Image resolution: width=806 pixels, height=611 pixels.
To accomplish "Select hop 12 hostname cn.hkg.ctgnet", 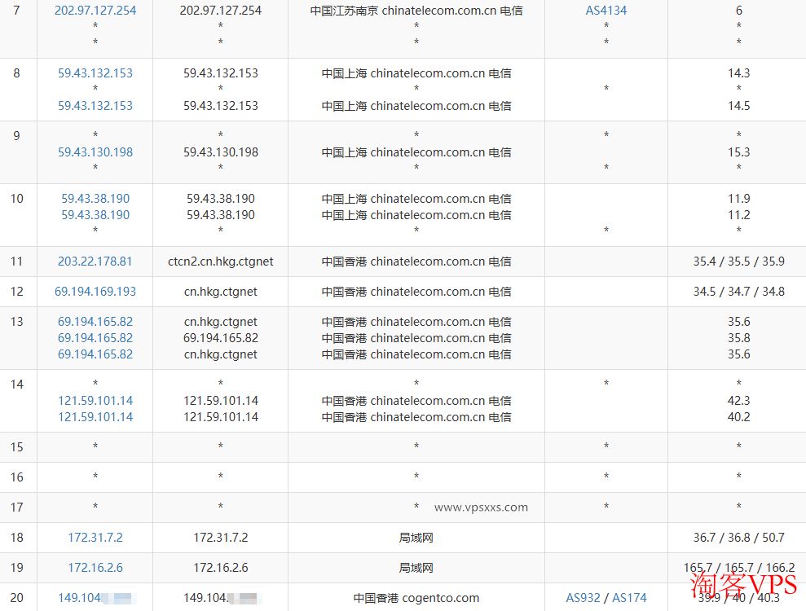I will (221, 292).
